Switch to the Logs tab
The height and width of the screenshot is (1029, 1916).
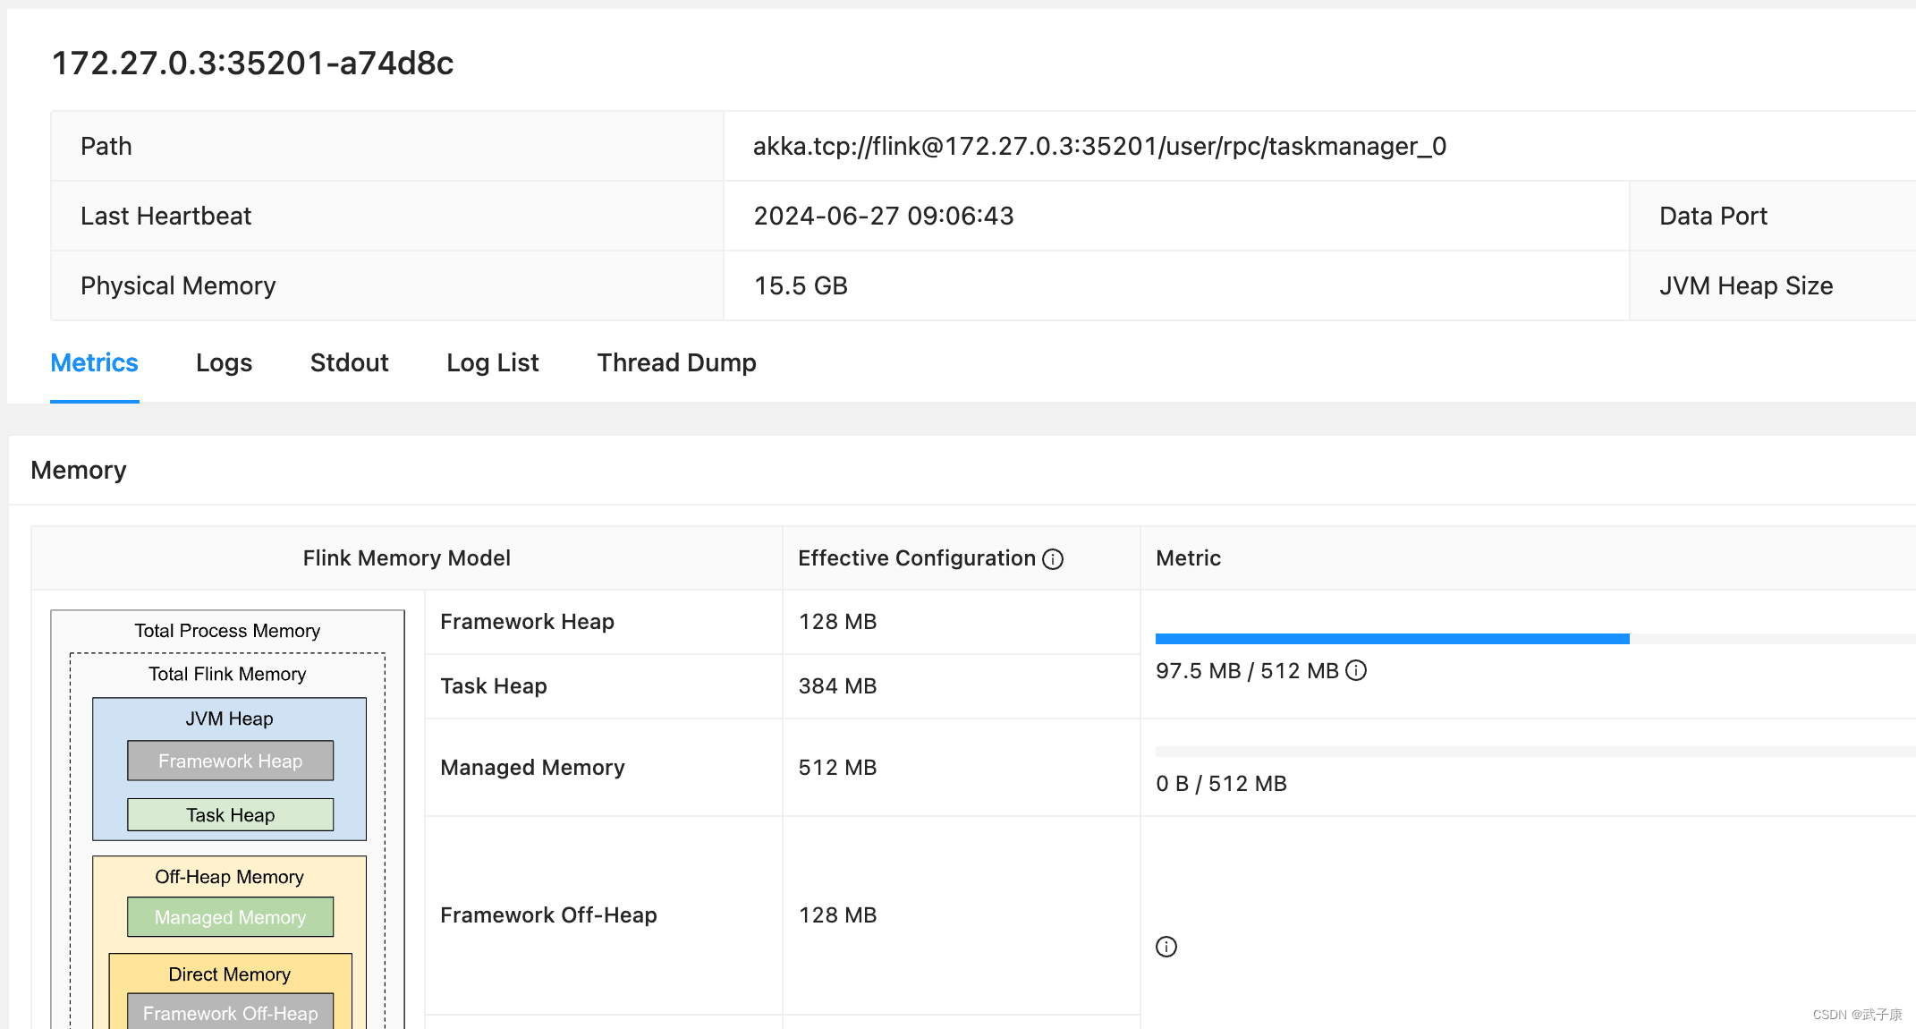[224, 362]
